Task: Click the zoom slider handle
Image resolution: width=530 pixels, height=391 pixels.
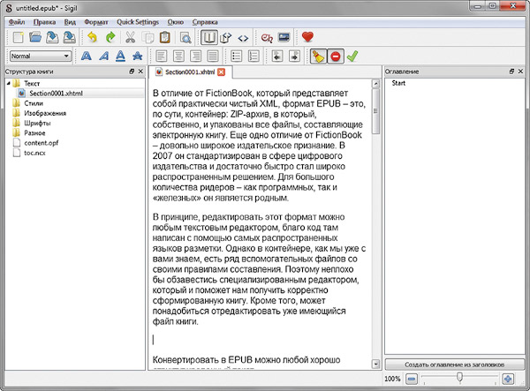Action: 459,377
